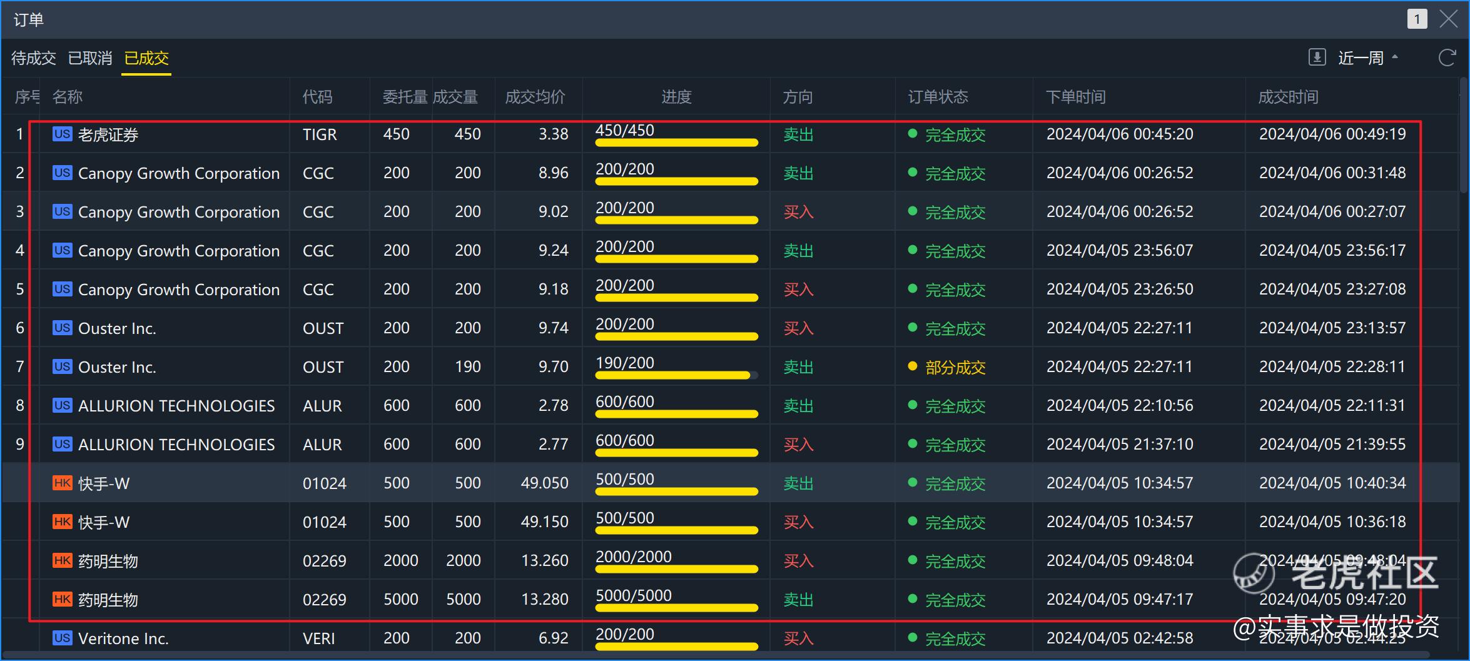Click order time 2024/04/05 21:37:10

coord(1120,444)
